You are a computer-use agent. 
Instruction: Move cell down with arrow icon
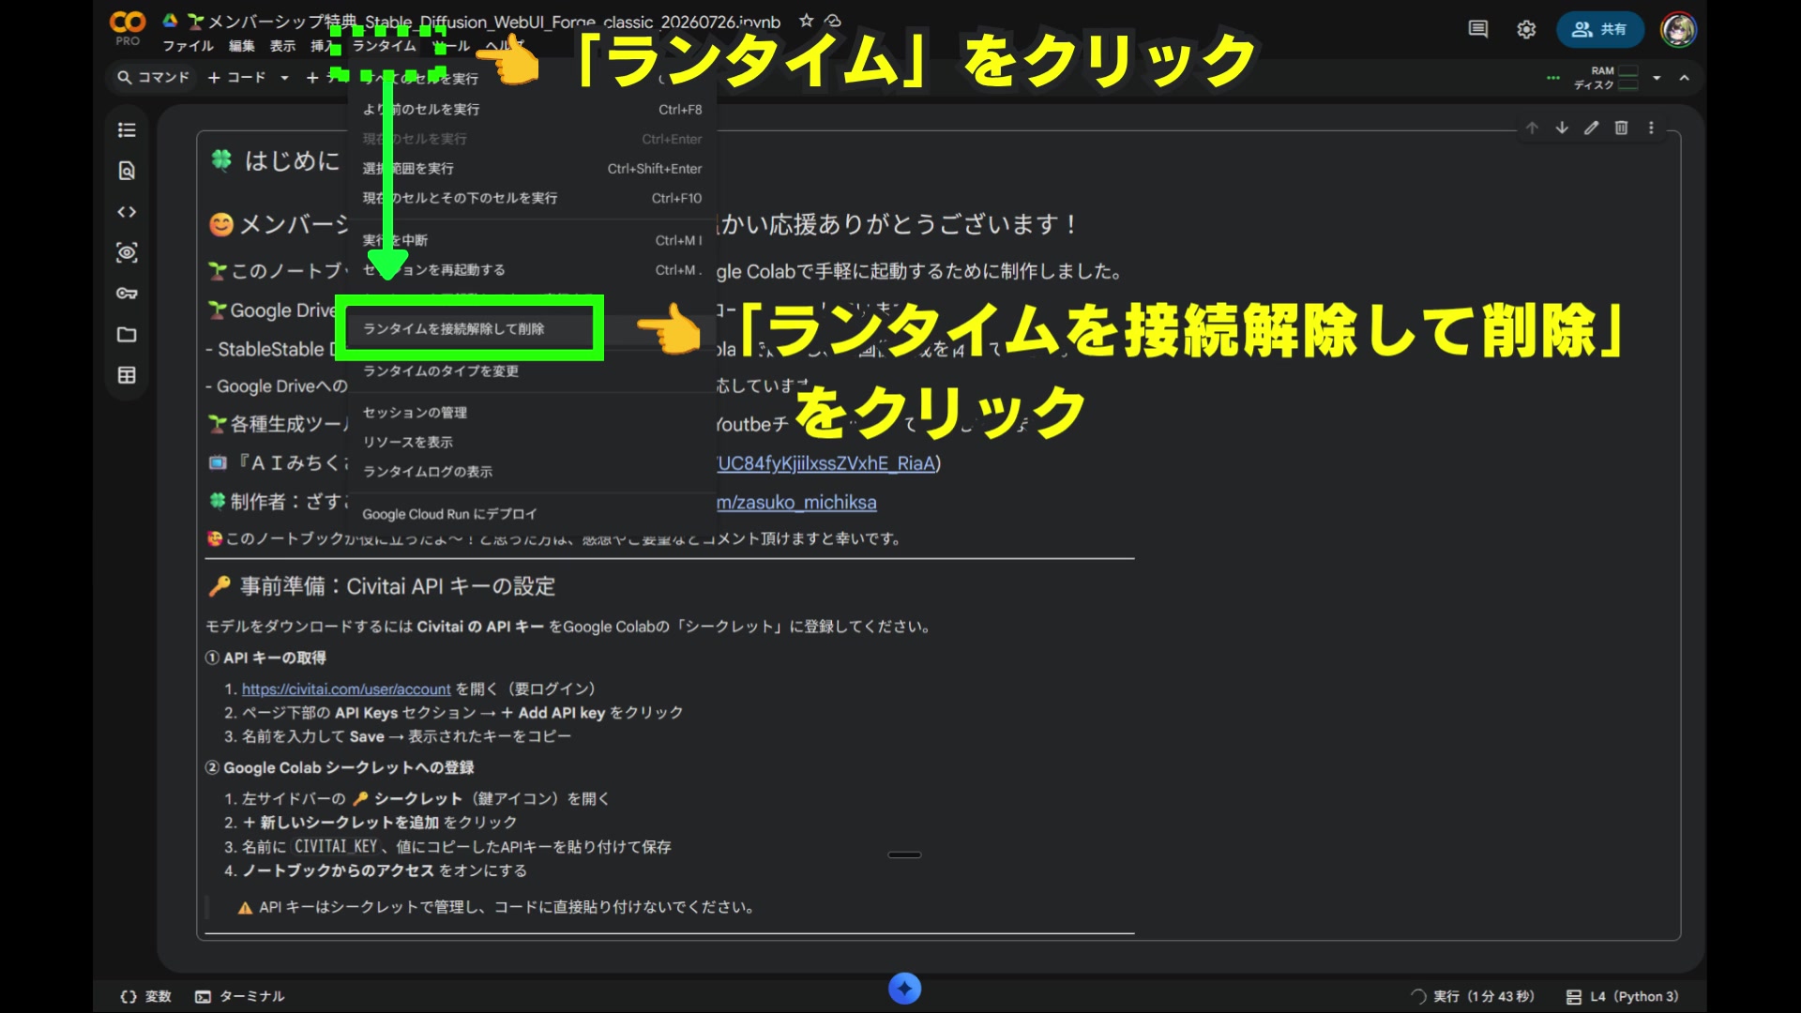coord(1562,128)
